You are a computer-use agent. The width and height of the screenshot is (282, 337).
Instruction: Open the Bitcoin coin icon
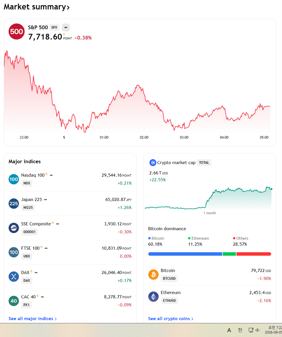click(153, 275)
